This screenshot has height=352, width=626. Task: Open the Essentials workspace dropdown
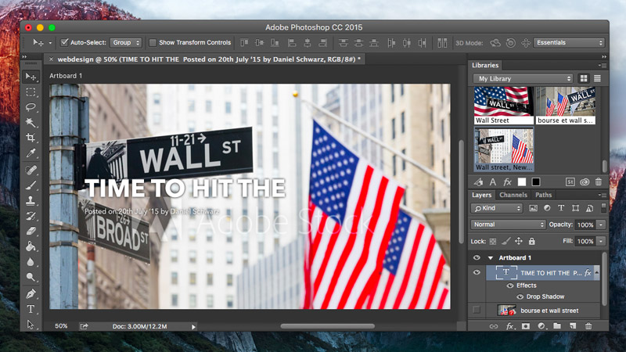coord(569,42)
